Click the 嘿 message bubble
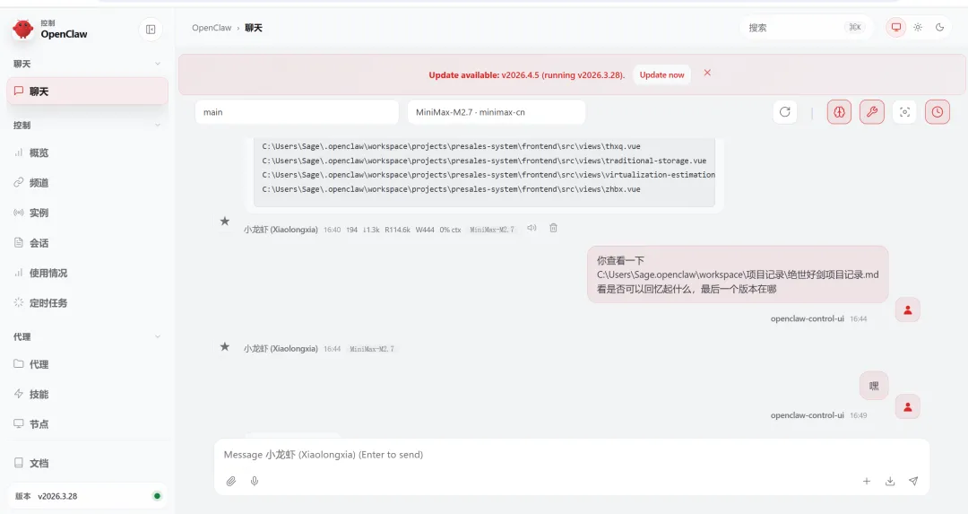The image size is (968, 514). pos(874,386)
